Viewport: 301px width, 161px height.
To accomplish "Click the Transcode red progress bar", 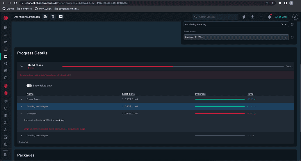I will pyautogui.click(x=220, y=114).
